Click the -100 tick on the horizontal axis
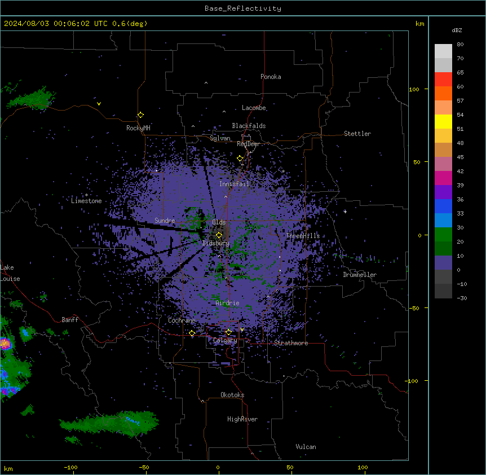Screen dimensions: 486x475 pyautogui.click(x=70, y=467)
